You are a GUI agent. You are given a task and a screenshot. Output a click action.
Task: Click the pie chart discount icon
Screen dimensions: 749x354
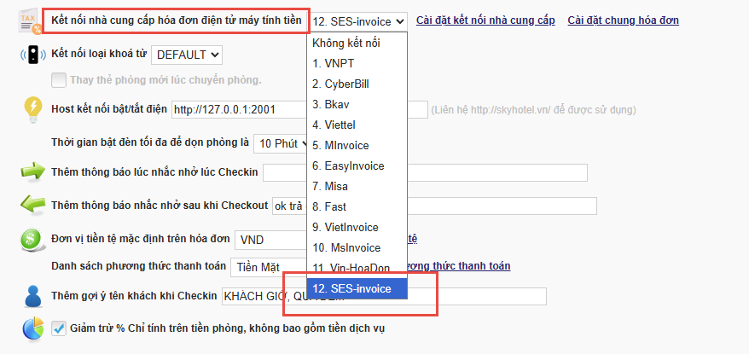pyautogui.click(x=32, y=328)
